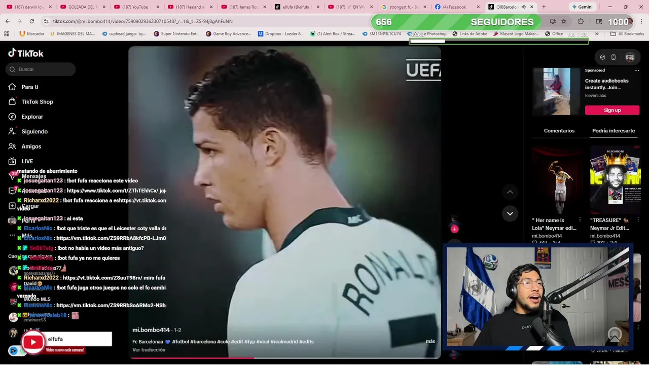
Task: Click the #futbol hashtag
Action: tap(181, 342)
